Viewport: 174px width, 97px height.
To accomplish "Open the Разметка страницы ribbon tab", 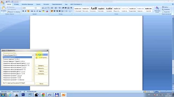I will tap(27, 4).
